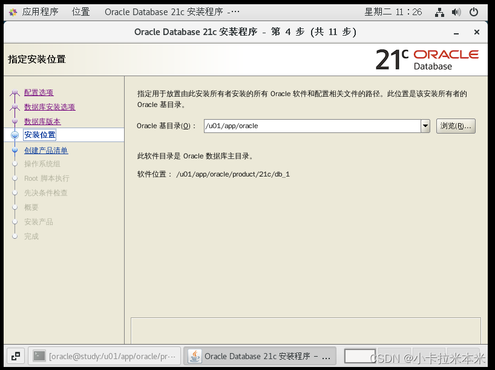Viewport: 495px width, 370px height.
Task: Click the power icon in top bar
Action: point(473,11)
